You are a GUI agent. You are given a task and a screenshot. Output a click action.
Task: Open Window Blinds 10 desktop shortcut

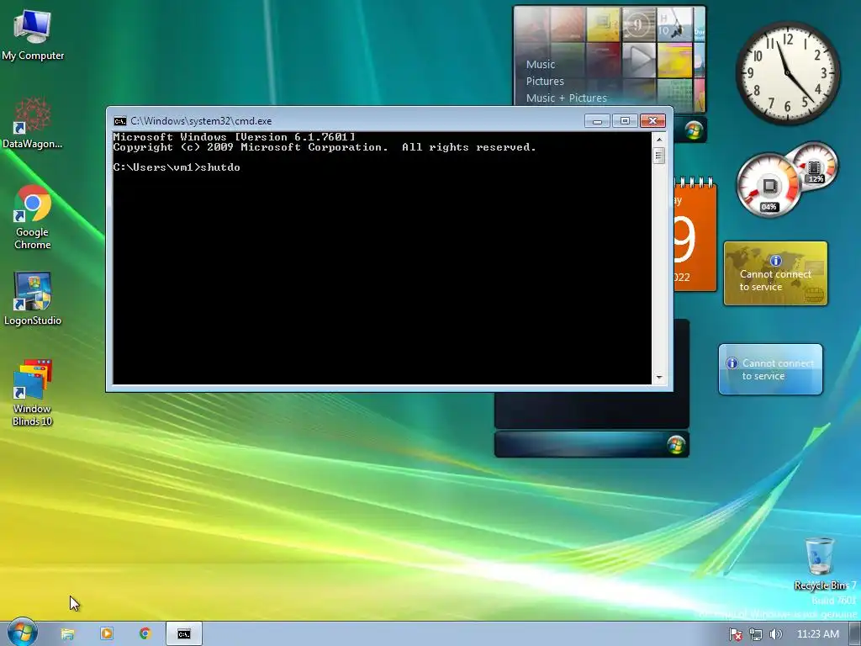[x=33, y=393]
